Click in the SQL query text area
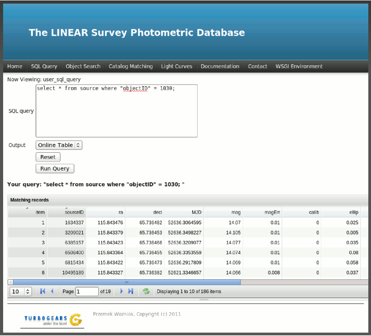Screen dimensions: 371x336 click(116, 112)
